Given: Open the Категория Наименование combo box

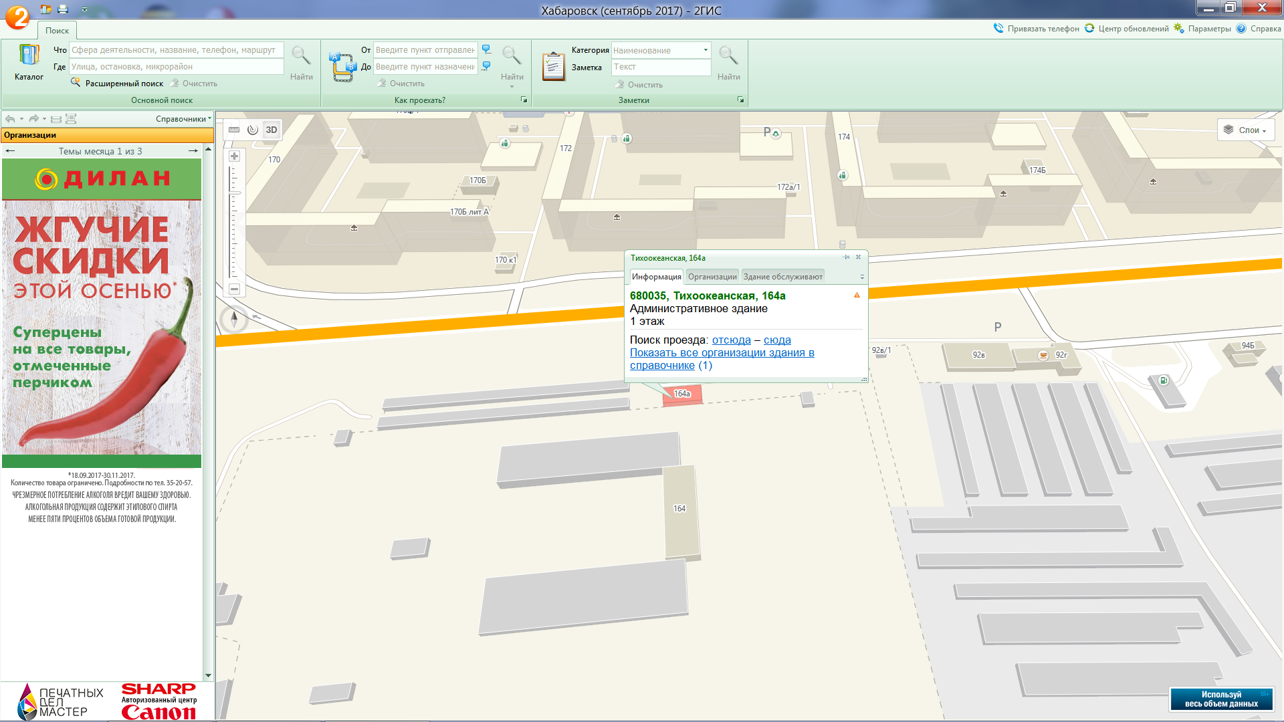Looking at the screenshot, I should coord(661,50).
